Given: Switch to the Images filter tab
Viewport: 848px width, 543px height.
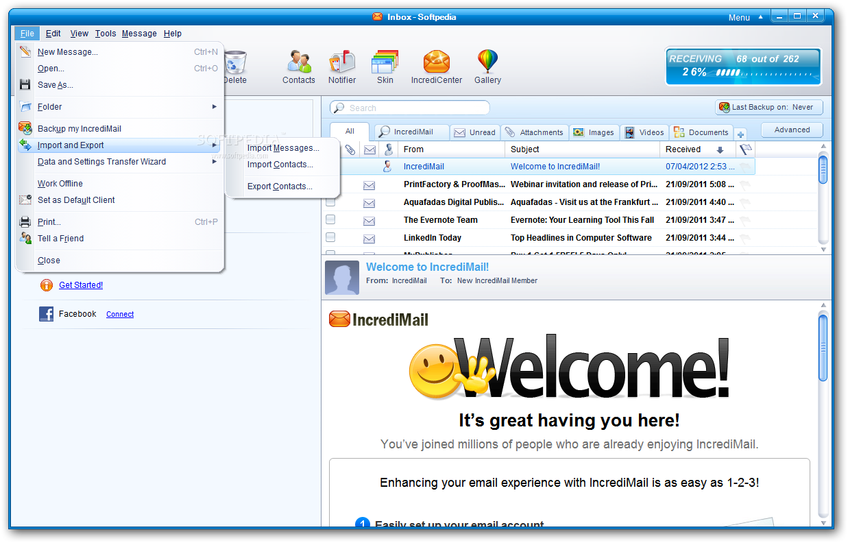Looking at the screenshot, I should 594,132.
